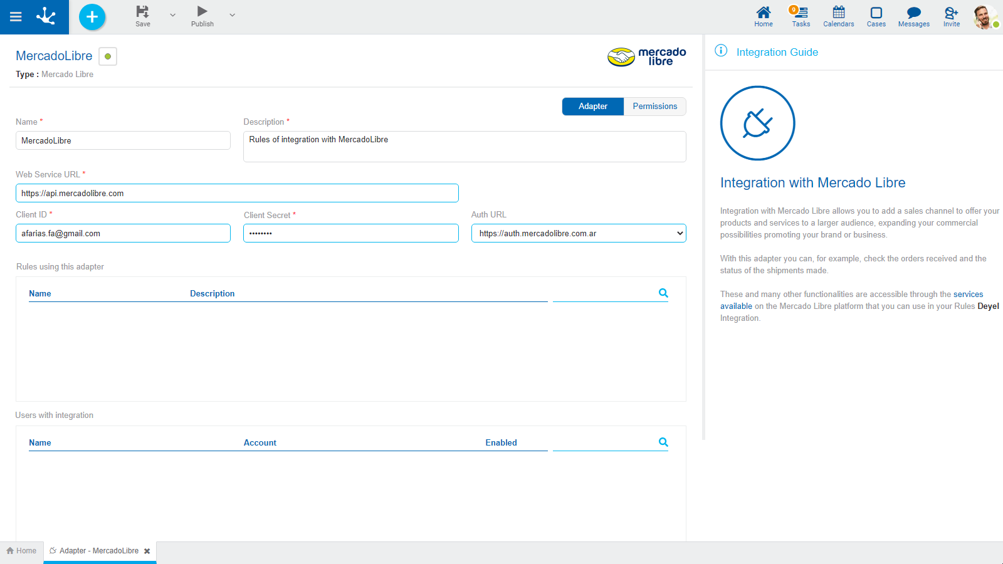Expand the Publish options dropdown arrow
Image resolution: width=1003 pixels, height=564 pixels.
[x=232, y=15]
